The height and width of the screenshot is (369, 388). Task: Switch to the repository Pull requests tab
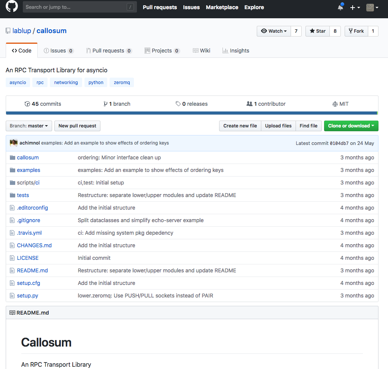(109, 51)
